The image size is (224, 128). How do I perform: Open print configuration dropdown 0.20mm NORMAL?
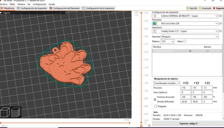tap(185, 16)
